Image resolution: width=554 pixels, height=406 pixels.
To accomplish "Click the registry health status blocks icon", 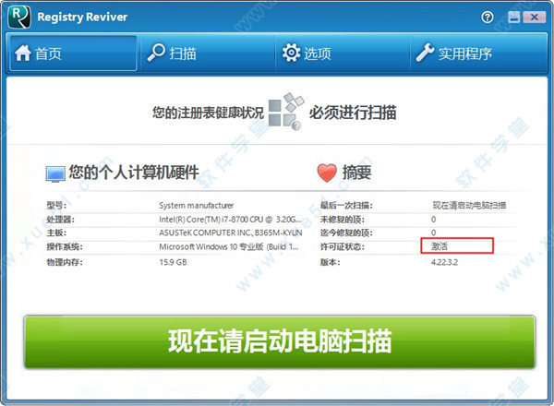I will pos(285,112).
